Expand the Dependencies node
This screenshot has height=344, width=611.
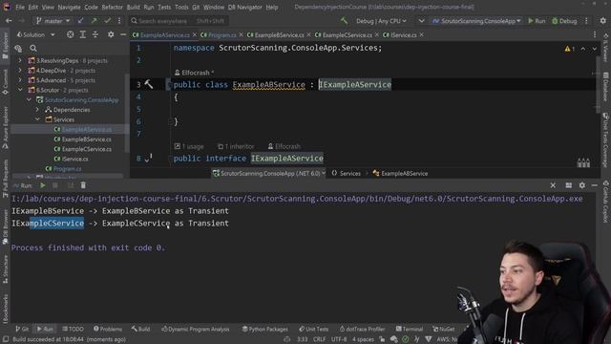tap(37, 110)
